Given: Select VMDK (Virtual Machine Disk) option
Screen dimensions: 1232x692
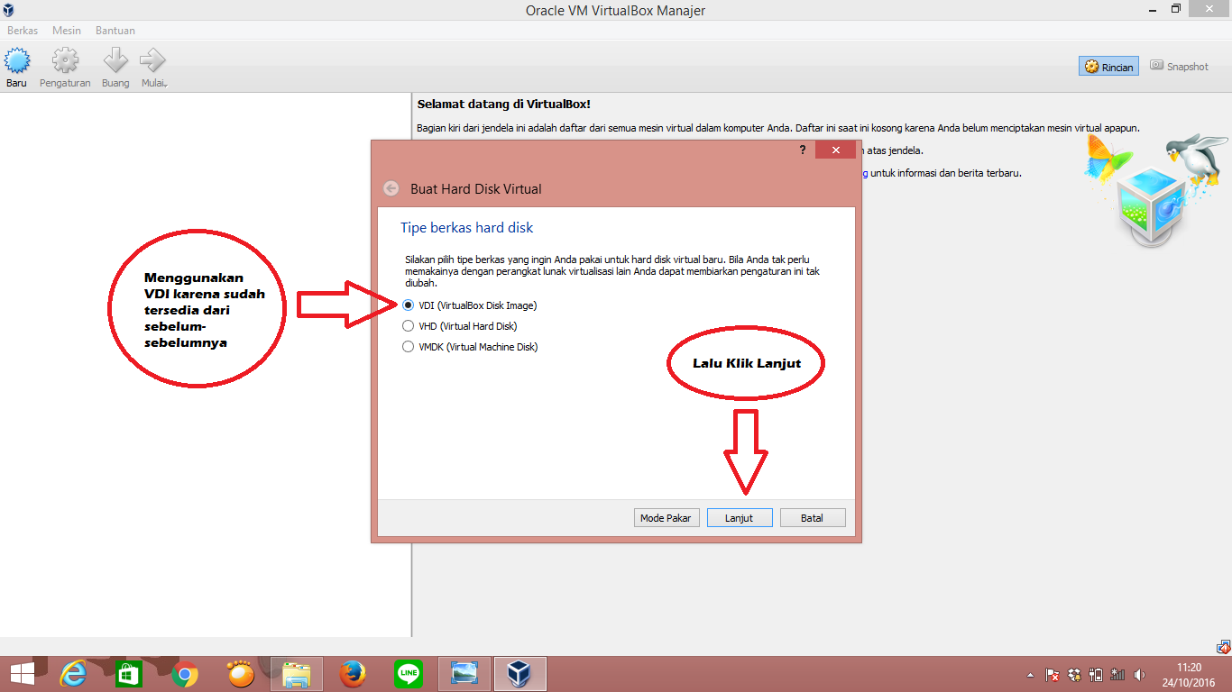Looking at the screenshot, I should click(470, 347).
